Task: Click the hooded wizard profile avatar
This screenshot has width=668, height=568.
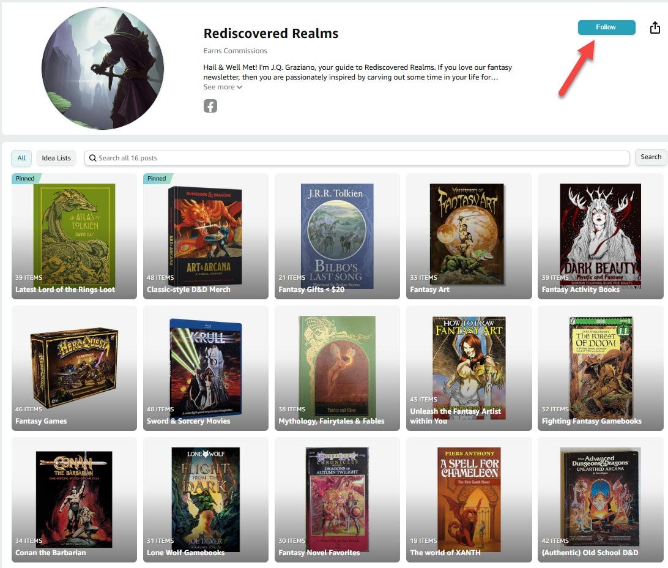Action: [x=103, y=68]
